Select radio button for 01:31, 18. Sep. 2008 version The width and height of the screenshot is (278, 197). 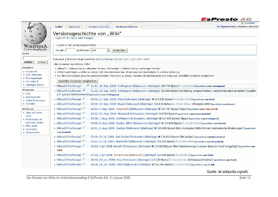point(88,86)
